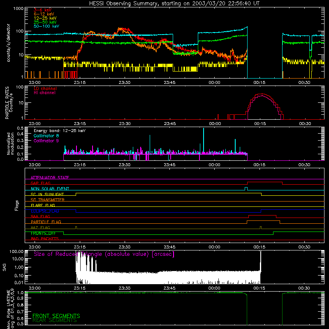
Task: Click the FRONT SEGMENTS legend label
Action: (56, 316)
